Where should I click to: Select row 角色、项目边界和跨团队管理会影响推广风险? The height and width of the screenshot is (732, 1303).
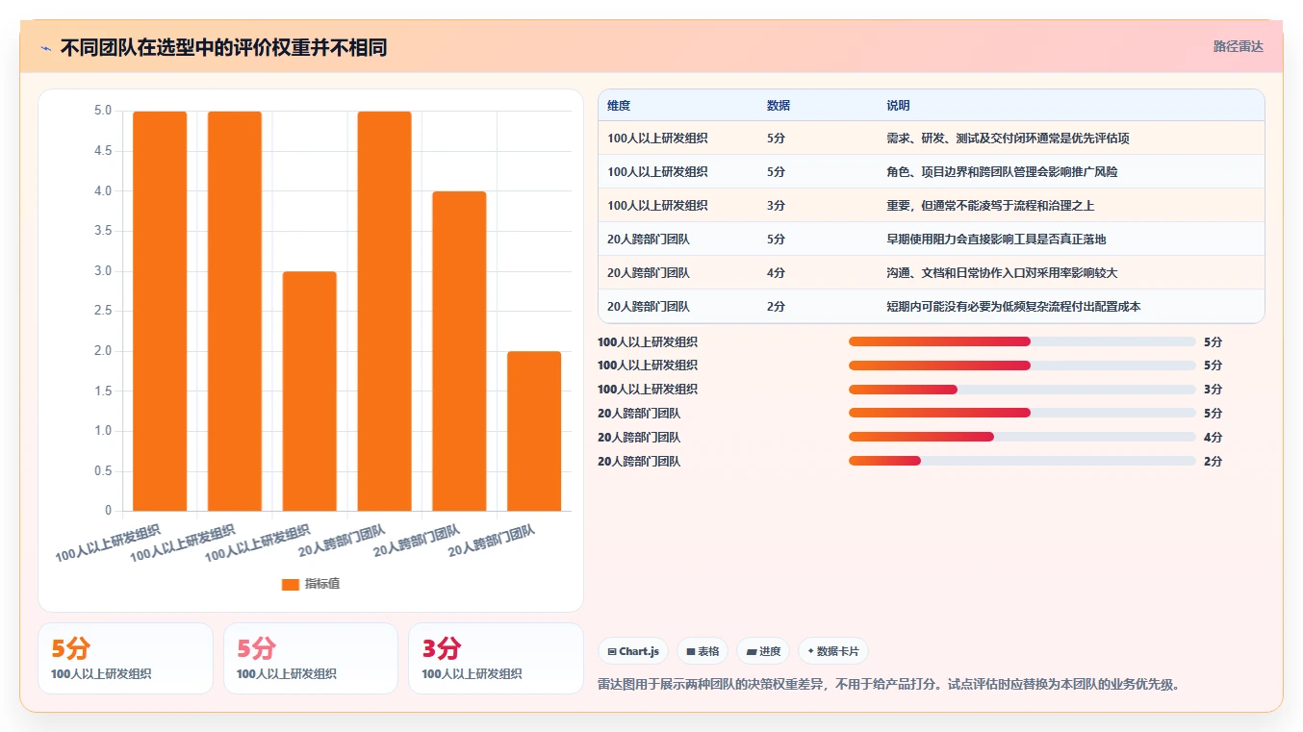point(931,172)
